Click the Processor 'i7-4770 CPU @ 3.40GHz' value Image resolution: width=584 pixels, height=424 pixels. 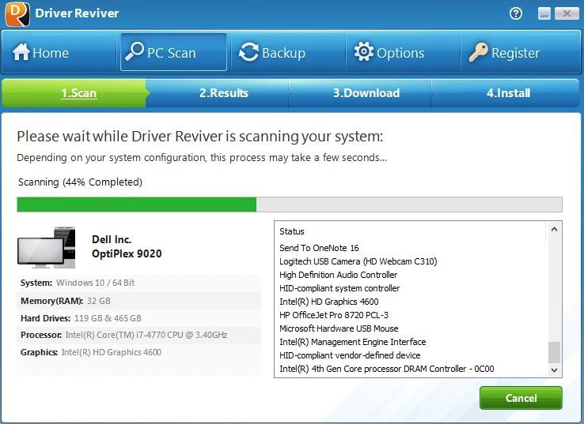pos(146,335)
